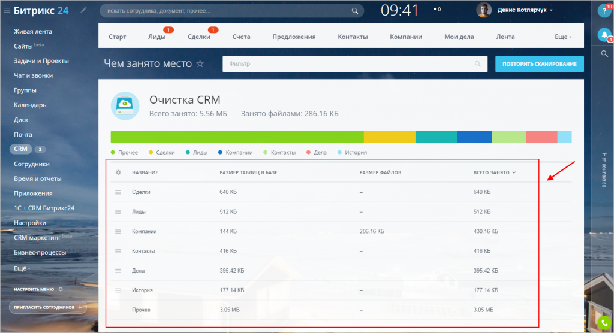The image size is (614, 333).
Task: Expand Еще in the left sidebar
Action: tap(22, 268)
